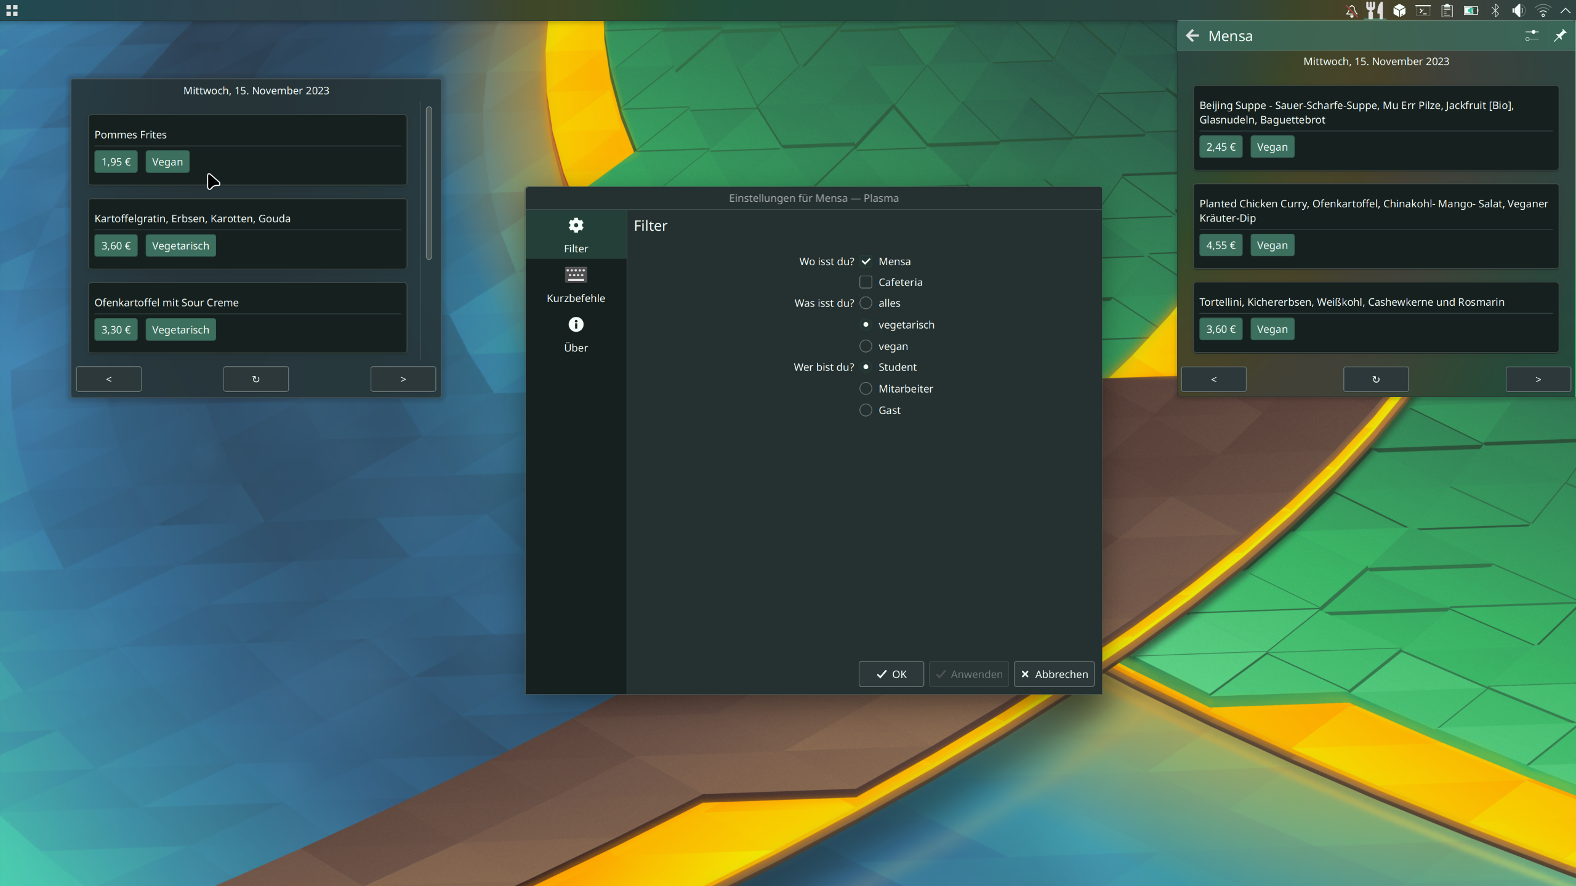Open the terminal tray icon
This screenshot has width=1576, height=886.
pos(1423,10)
